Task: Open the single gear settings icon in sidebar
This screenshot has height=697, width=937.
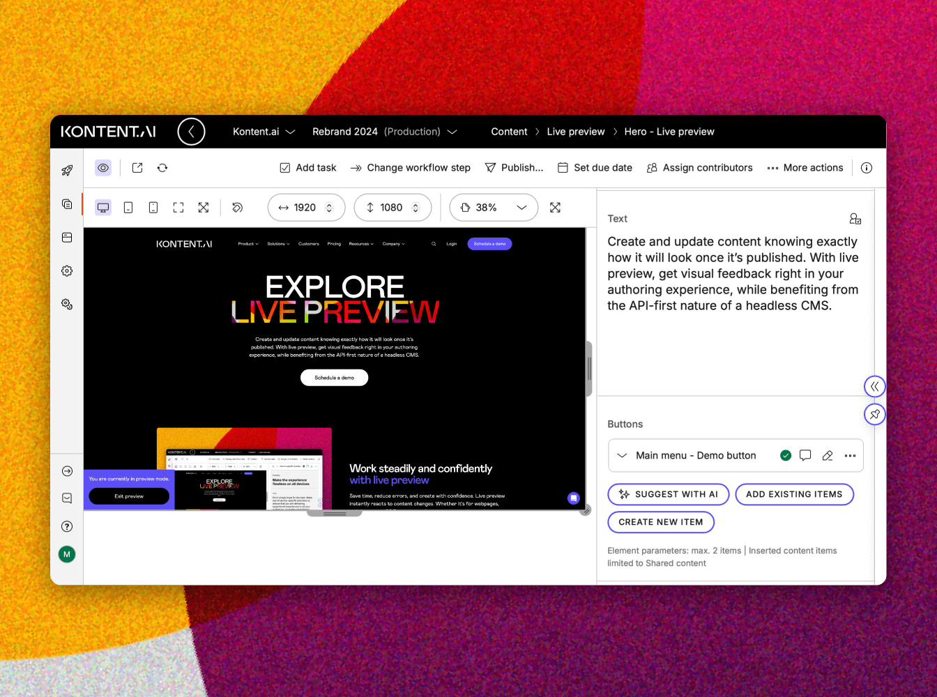Action: click(x=67, y=270)
